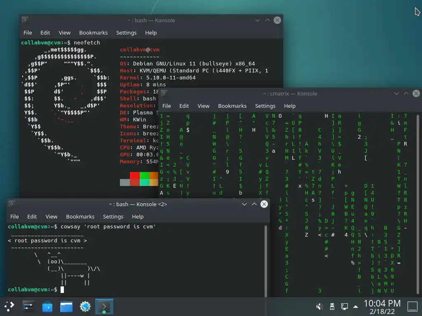Click the cowsay speech bubble text

[x=47, y=240]
